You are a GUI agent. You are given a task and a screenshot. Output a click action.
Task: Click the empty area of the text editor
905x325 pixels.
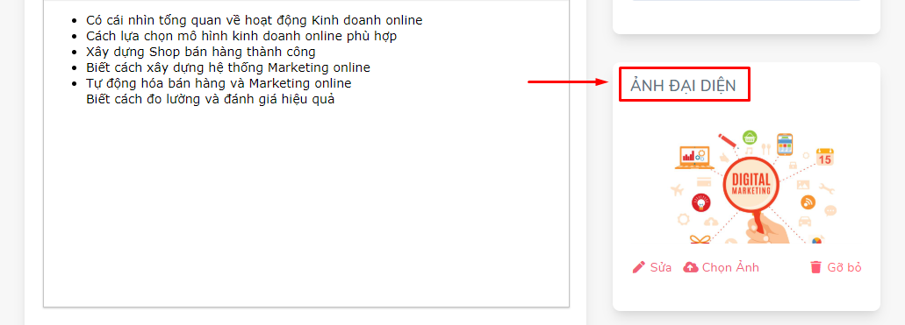point(305,208)
